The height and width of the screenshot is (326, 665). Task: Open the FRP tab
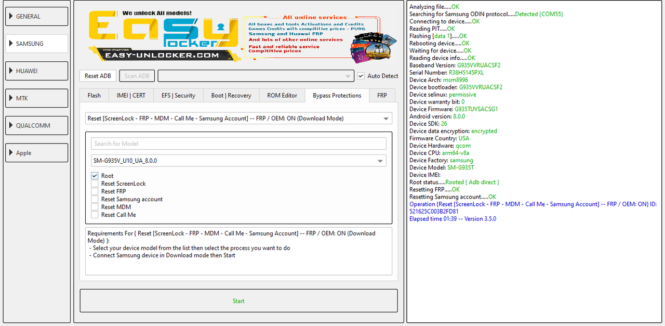click(x=382, y=96)
